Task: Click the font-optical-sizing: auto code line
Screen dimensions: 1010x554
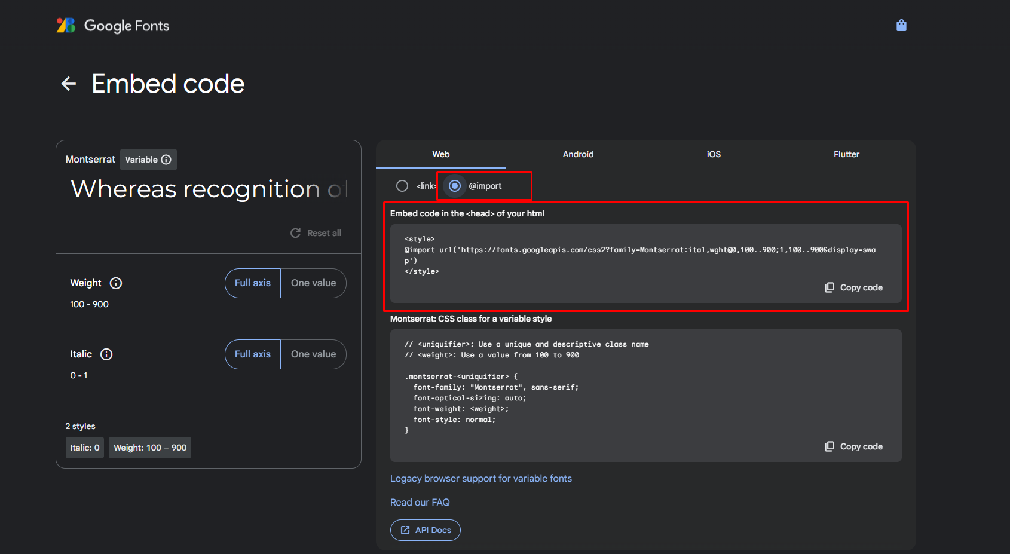Action: click(x=470, y=398)
